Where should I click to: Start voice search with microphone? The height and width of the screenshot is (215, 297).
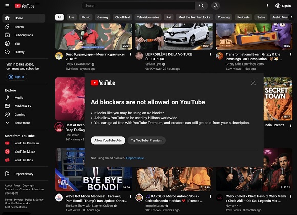tap(216, 6)
